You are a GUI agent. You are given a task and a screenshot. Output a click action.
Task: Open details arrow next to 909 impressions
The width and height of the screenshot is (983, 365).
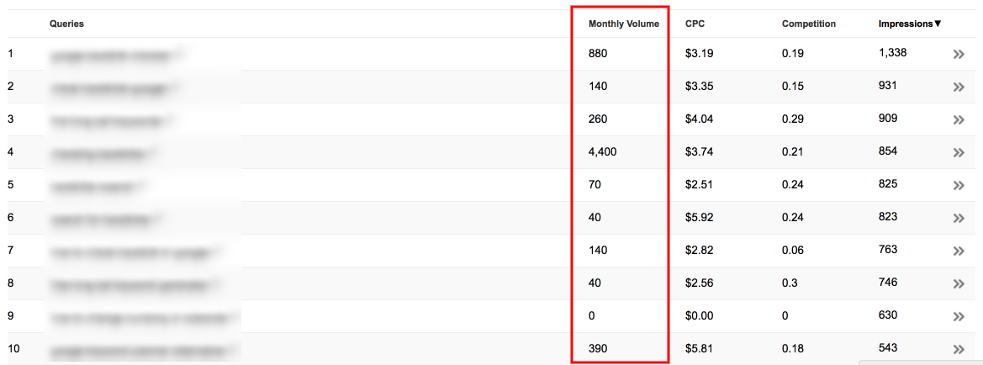click(958, 120)
